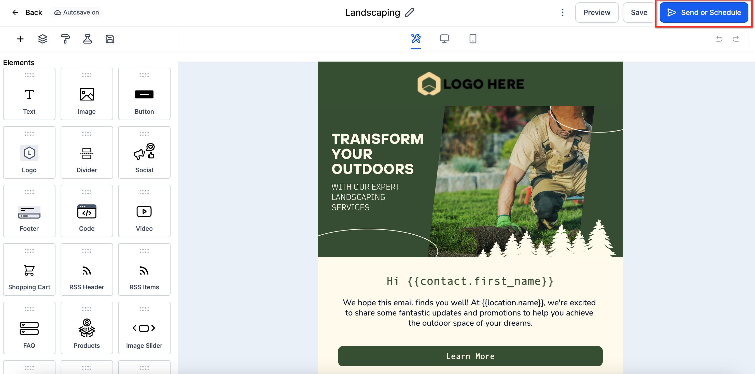The height and width of the screenshot is (374, 755).
Task: Click the Learn More button in email
Action: tap(470, 356)
